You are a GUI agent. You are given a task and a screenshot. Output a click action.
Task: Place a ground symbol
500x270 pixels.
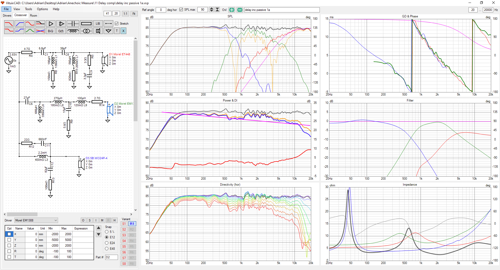point(108,31)
